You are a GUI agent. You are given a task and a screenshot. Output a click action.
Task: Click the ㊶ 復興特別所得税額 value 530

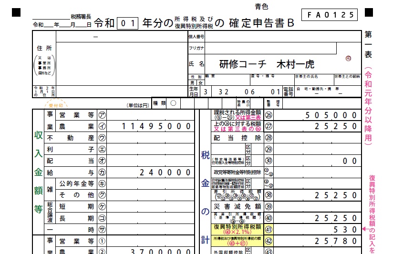pos(345,230)
